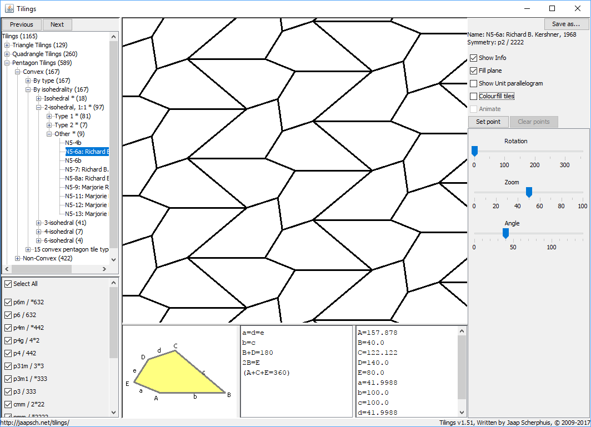This screenshot has width=591, height=427.
Task: Toggle the Show Info checkbox
Action: pos(474,58)
